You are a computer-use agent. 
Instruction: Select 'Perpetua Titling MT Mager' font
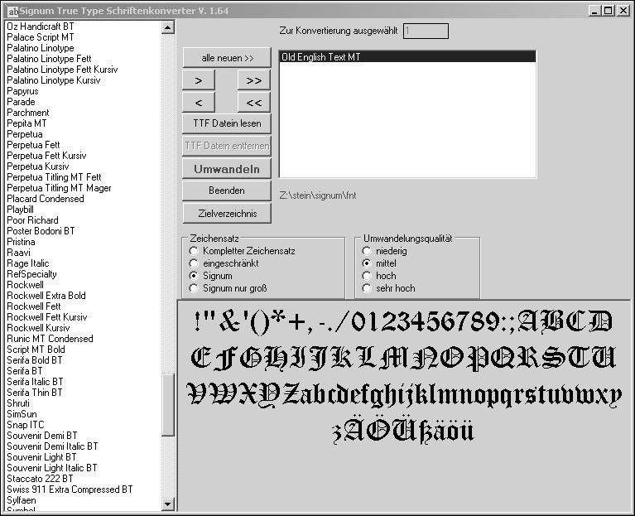pos(59,188)
